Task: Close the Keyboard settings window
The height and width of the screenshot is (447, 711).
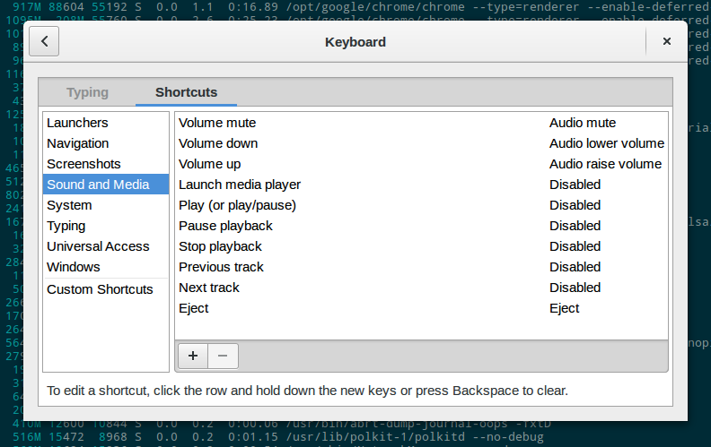Action: (666, 41)
